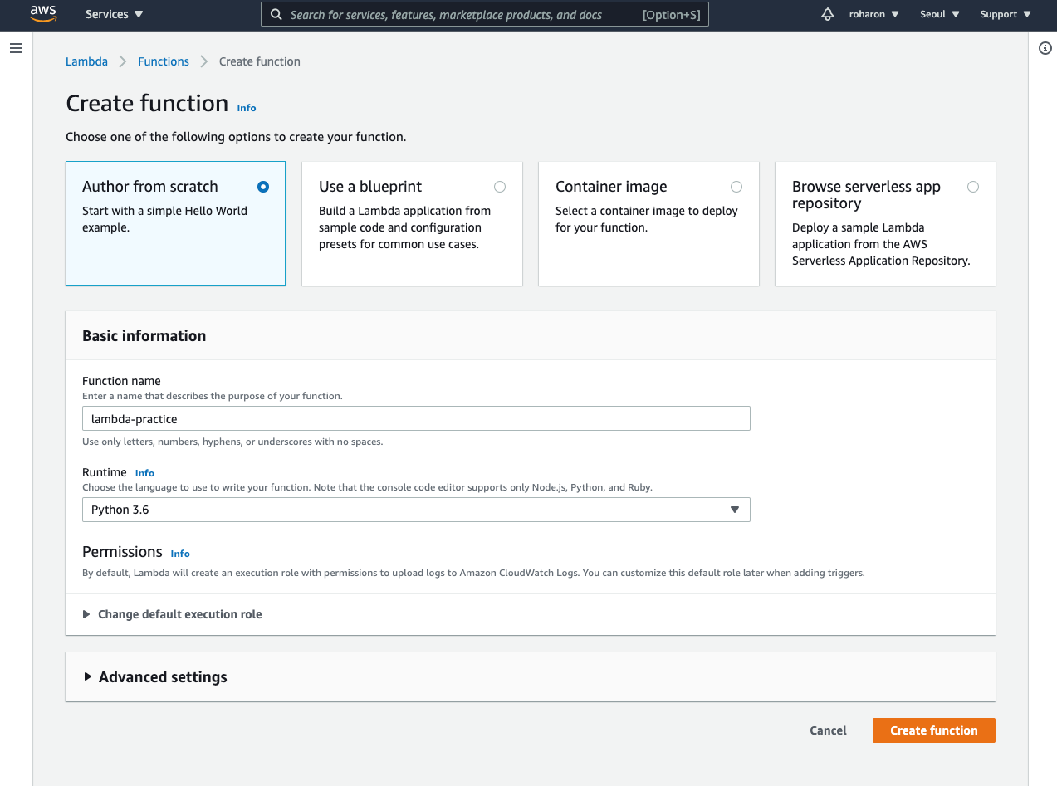Image resolution: width=1057 pixels, height=786 pixels.
Task: Open the Support menu
Action: click(x=1006, y=14)
